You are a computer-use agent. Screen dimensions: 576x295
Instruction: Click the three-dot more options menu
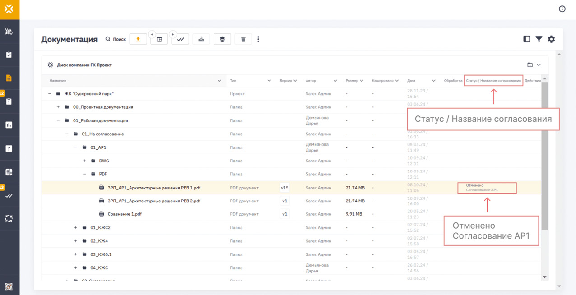point(258,39)
